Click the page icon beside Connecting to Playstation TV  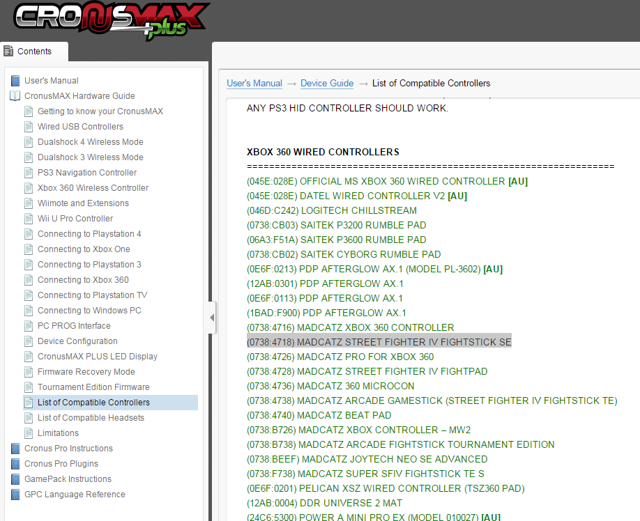click(29, 295)
